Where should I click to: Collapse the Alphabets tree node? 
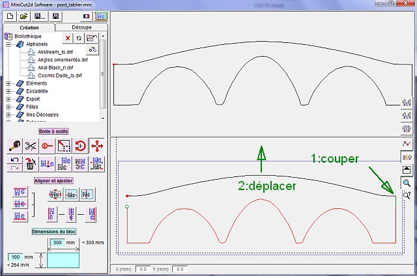(x=8, y=44)
